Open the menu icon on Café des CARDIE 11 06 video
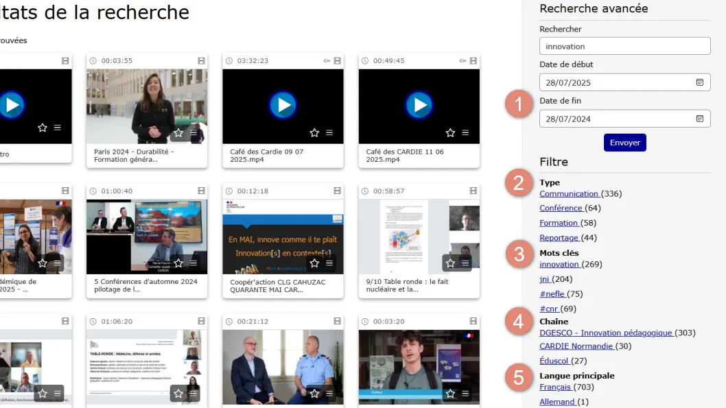This screenshot has height=408, width=726. (465, 133)
